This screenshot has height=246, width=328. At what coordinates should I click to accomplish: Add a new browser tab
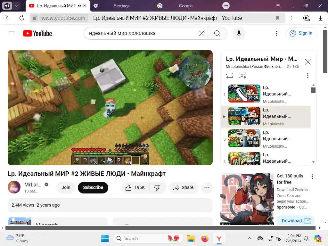226,6
